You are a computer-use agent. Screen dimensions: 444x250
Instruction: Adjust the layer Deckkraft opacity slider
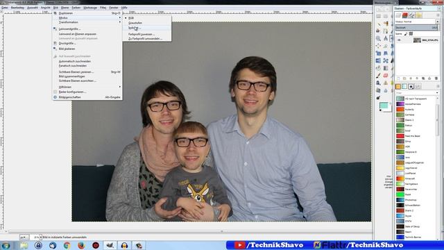pyautogui.click(x=417, y=28)
